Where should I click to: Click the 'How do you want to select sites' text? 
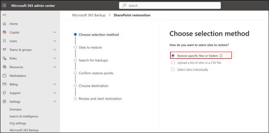(x=199, y=45)
